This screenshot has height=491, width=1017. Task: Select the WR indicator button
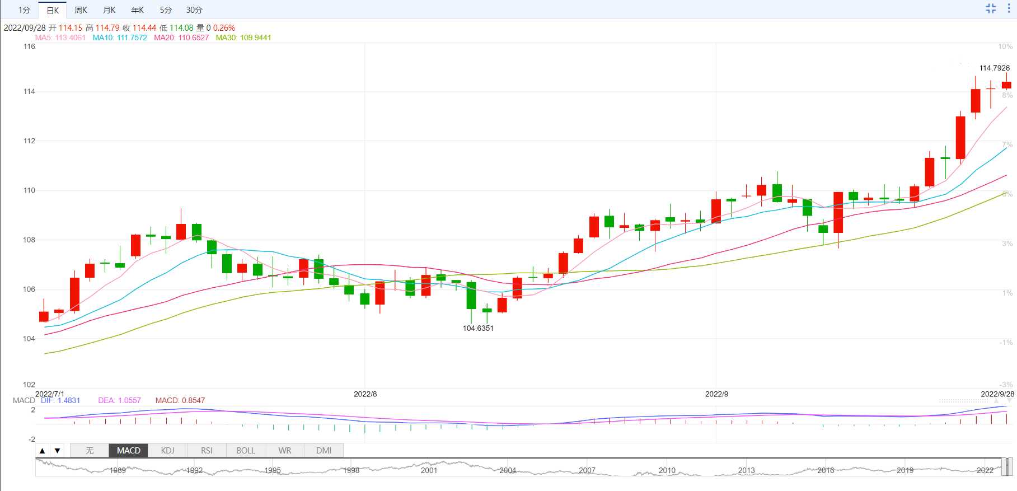point(285,451)
